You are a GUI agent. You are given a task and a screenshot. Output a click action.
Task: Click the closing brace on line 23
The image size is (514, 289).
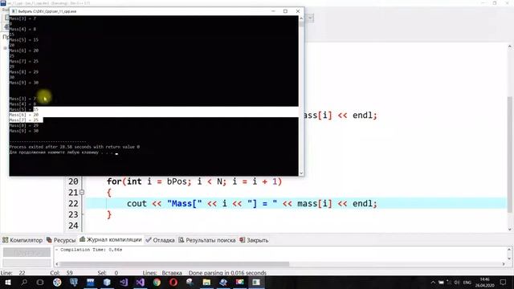coord(109,215)
